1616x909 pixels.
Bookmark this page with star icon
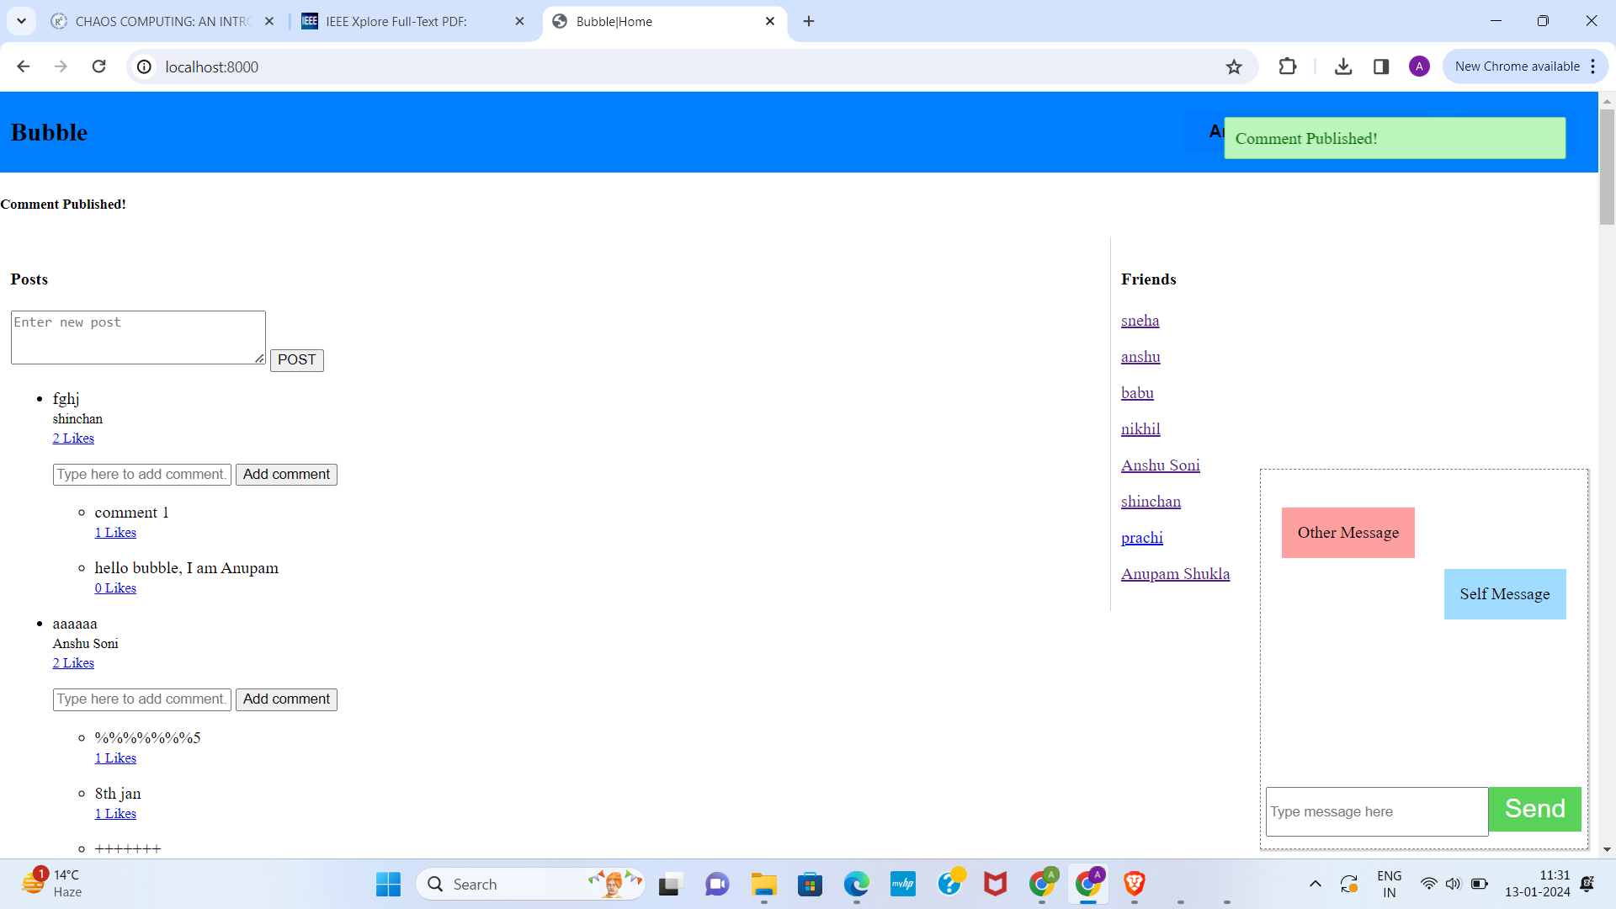coord(1234,66)
